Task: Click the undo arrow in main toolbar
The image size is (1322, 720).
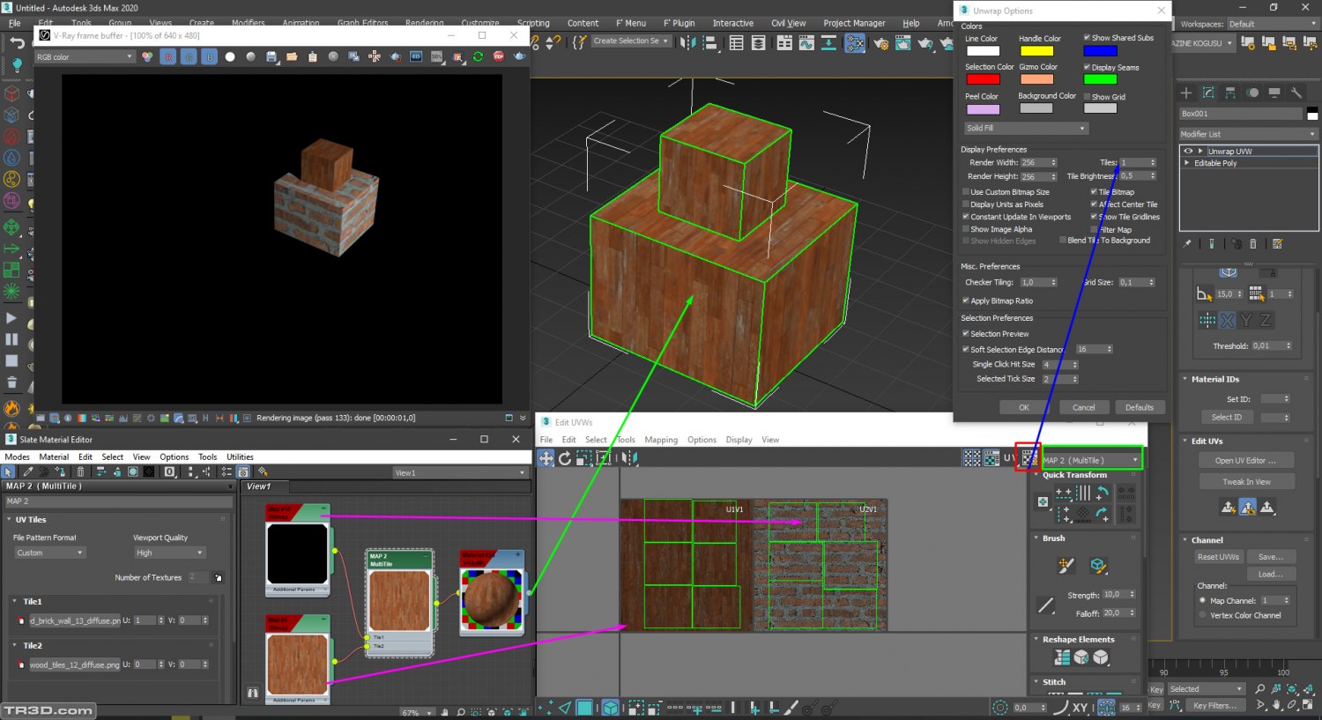Action: (x=17, y=42)
